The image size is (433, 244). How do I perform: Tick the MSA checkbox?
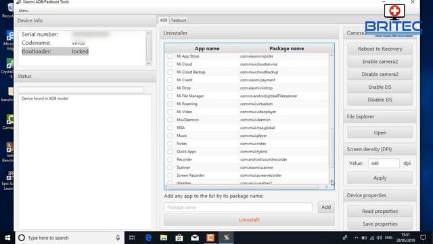click(x=170, y=127)
